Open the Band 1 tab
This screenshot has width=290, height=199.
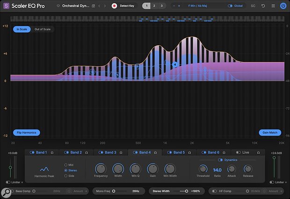pyautogui.click(x=42, y=152)
